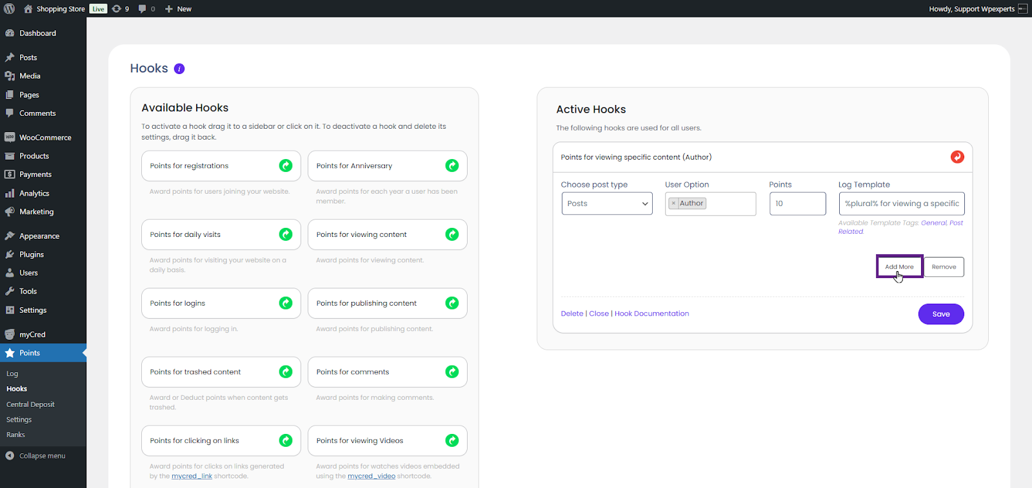The width and height of the screenshot is (1032, 488).
Task: Click the Save button
Action: click(940, 314)
